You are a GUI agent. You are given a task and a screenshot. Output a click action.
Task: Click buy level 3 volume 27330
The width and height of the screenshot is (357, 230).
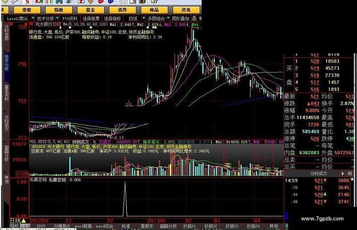332,75
